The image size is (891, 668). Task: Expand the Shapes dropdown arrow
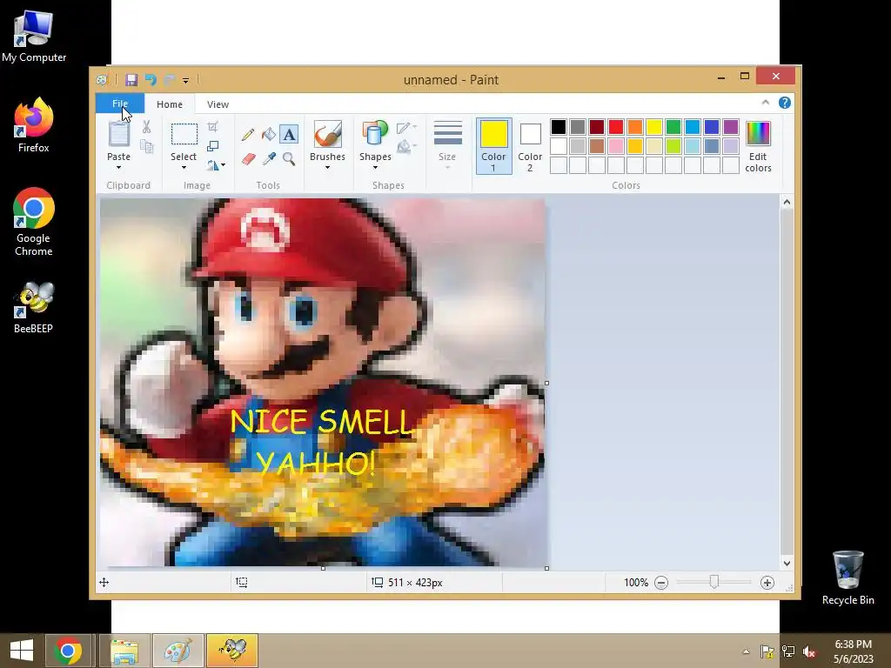375,168
